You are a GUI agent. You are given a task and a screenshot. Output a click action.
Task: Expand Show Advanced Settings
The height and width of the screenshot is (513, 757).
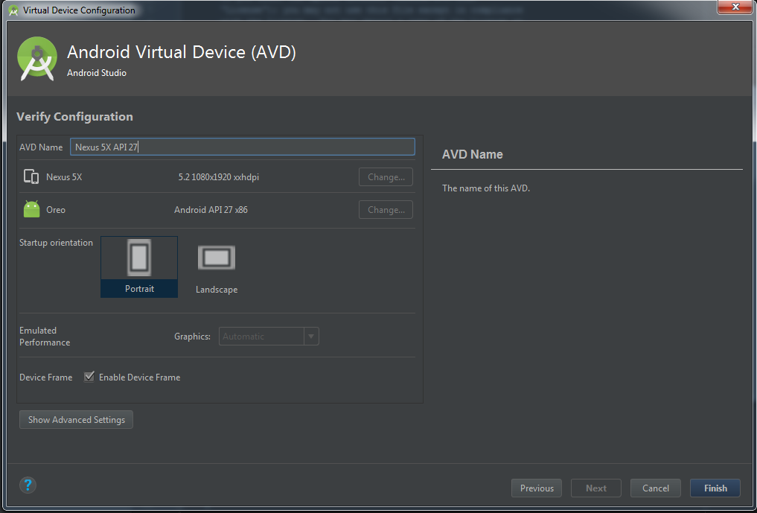pos(76,420)
